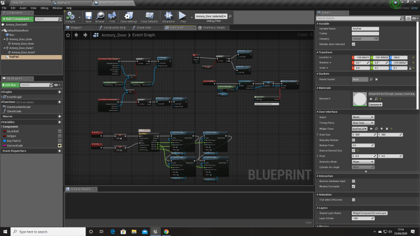Open the EventGraph entry
Image resolution: width=420 pixels, height=236 pixels.
(x=14, y=97)
